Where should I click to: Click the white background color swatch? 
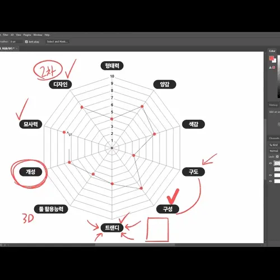click(274, 61)
